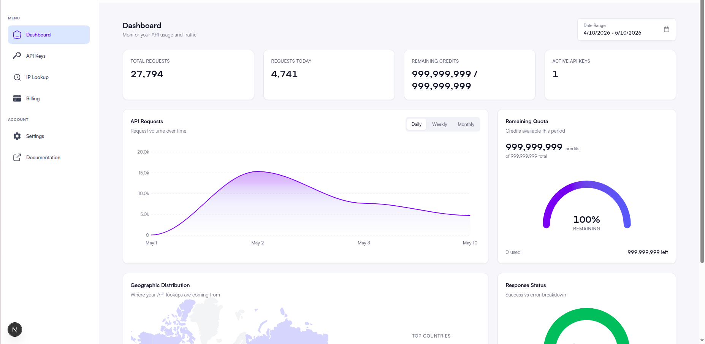Click the Settings gear icon
The image size is (705, 344).
(17, 136)
